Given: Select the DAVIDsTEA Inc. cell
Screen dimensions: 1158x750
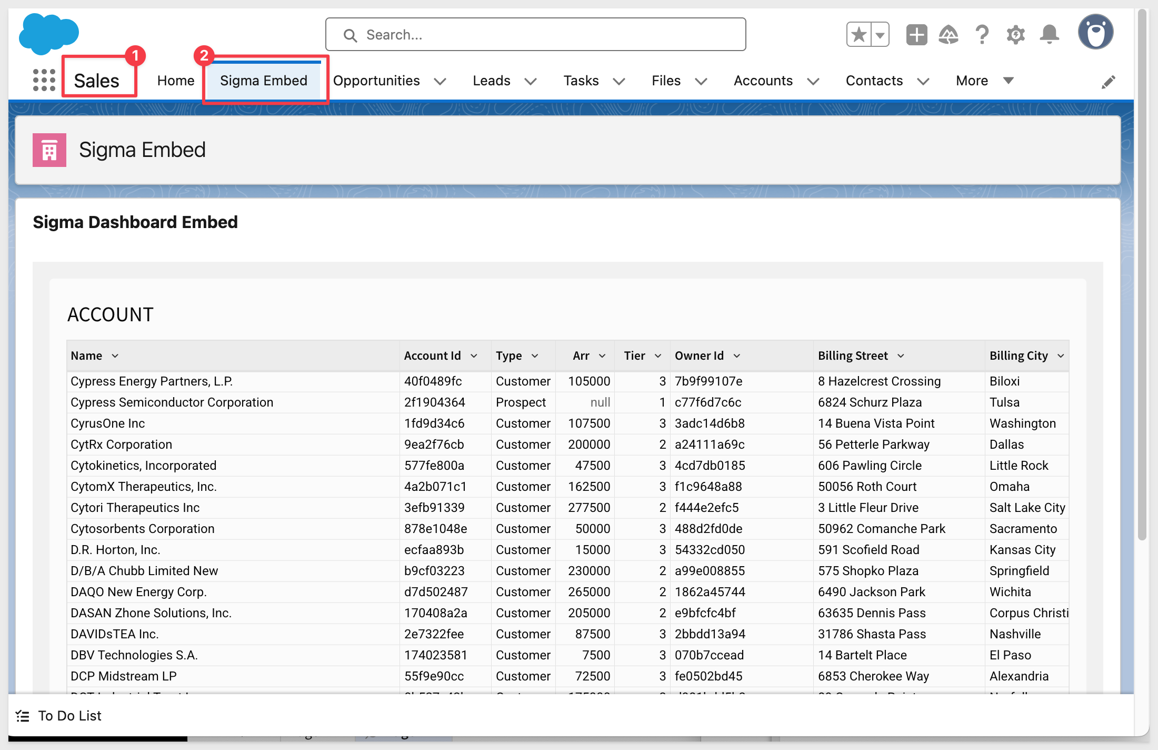Looking at the screenshot, I should 233,634.
